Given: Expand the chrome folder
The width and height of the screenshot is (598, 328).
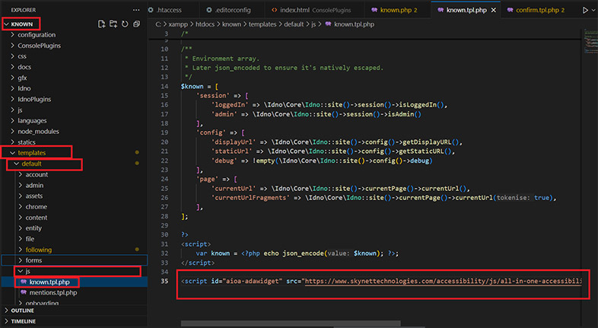Looking at the screenshot, I should pos(37,206).
